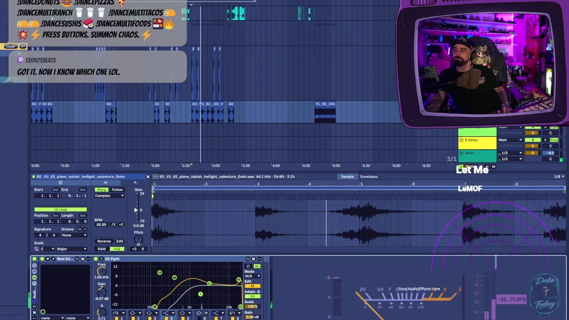Open the Real GA device more options icon
Image resolution: width=569 pixels, height=320 pixels.
point(88,259)
